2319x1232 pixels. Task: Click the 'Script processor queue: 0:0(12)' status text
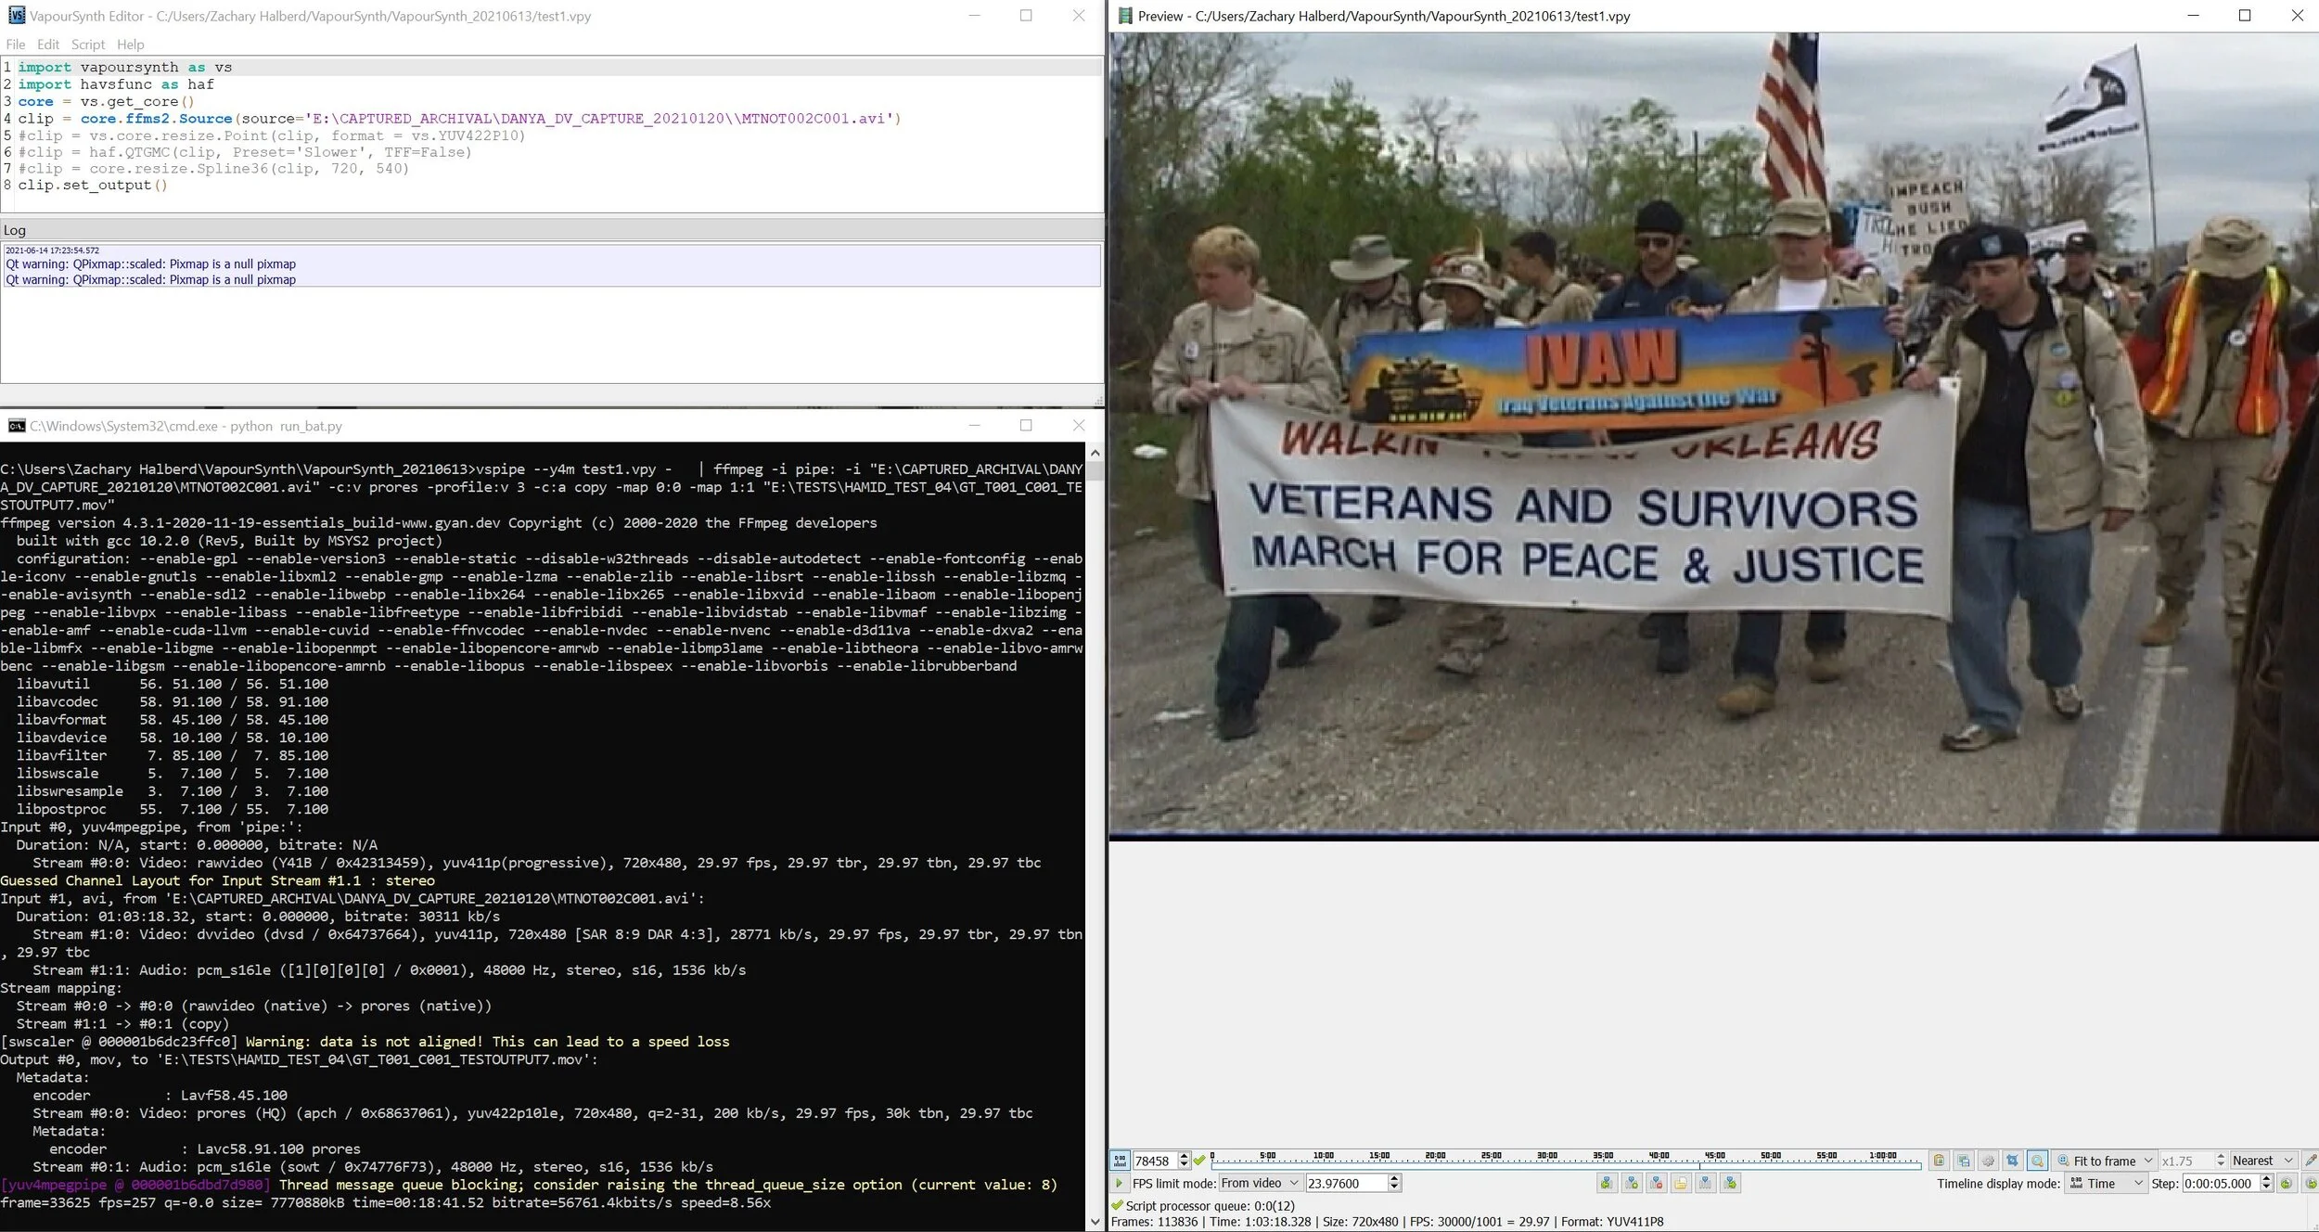coord(1211,1206)
